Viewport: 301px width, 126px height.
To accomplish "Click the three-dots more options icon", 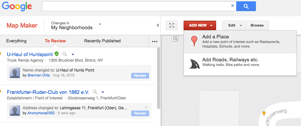I will (x=155, y=41).
